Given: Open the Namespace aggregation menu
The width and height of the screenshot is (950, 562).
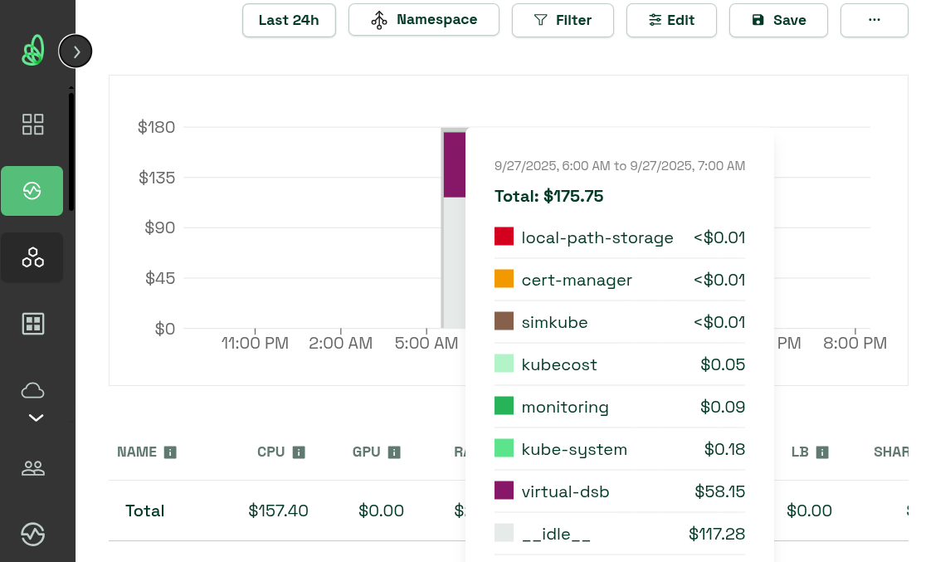Looking at the screenshot, I should coord(423,20).
